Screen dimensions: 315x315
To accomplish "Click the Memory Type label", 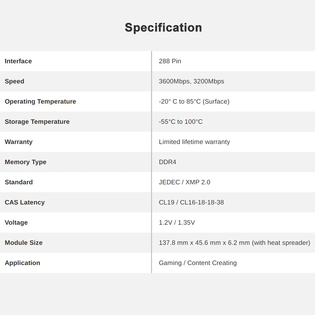I will (x=26, y=162).
